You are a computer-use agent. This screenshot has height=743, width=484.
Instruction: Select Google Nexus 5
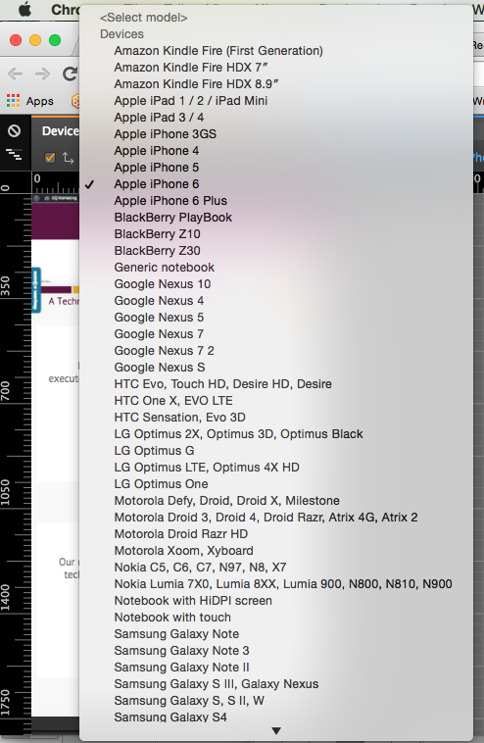276,317
